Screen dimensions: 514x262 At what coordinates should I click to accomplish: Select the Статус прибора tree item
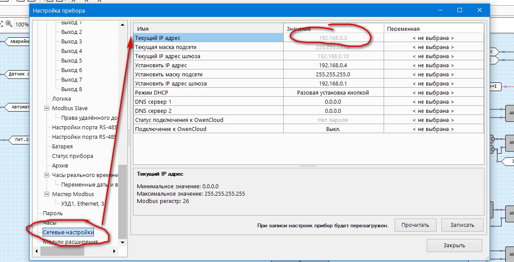[73, 156]
